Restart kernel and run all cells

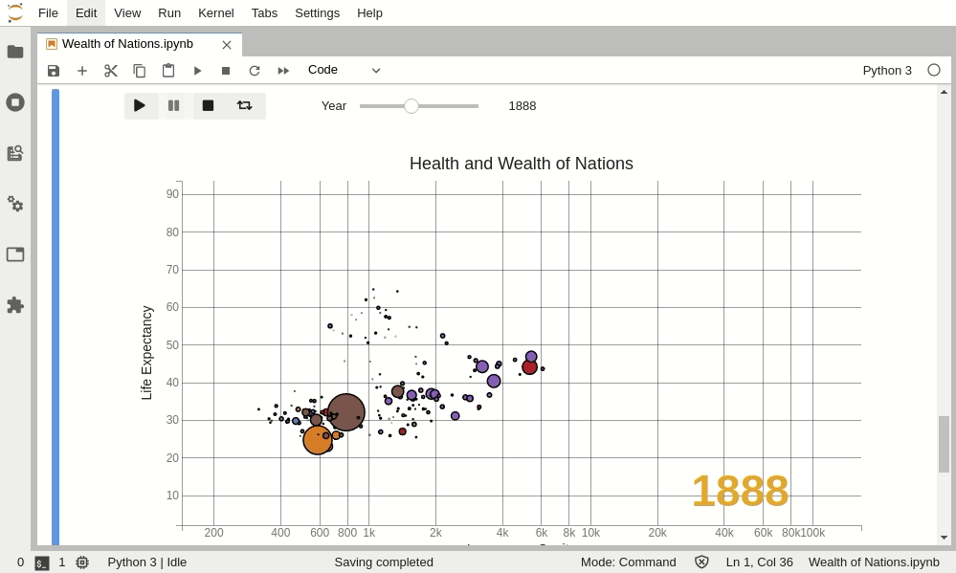coord(283,70)
